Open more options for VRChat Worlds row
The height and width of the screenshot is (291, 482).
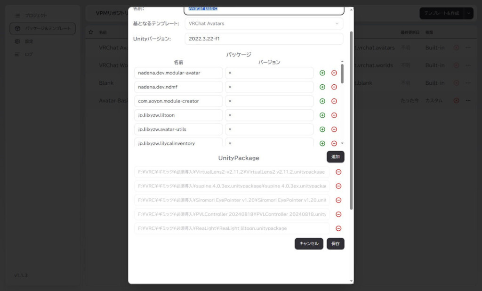pos(468,65)
